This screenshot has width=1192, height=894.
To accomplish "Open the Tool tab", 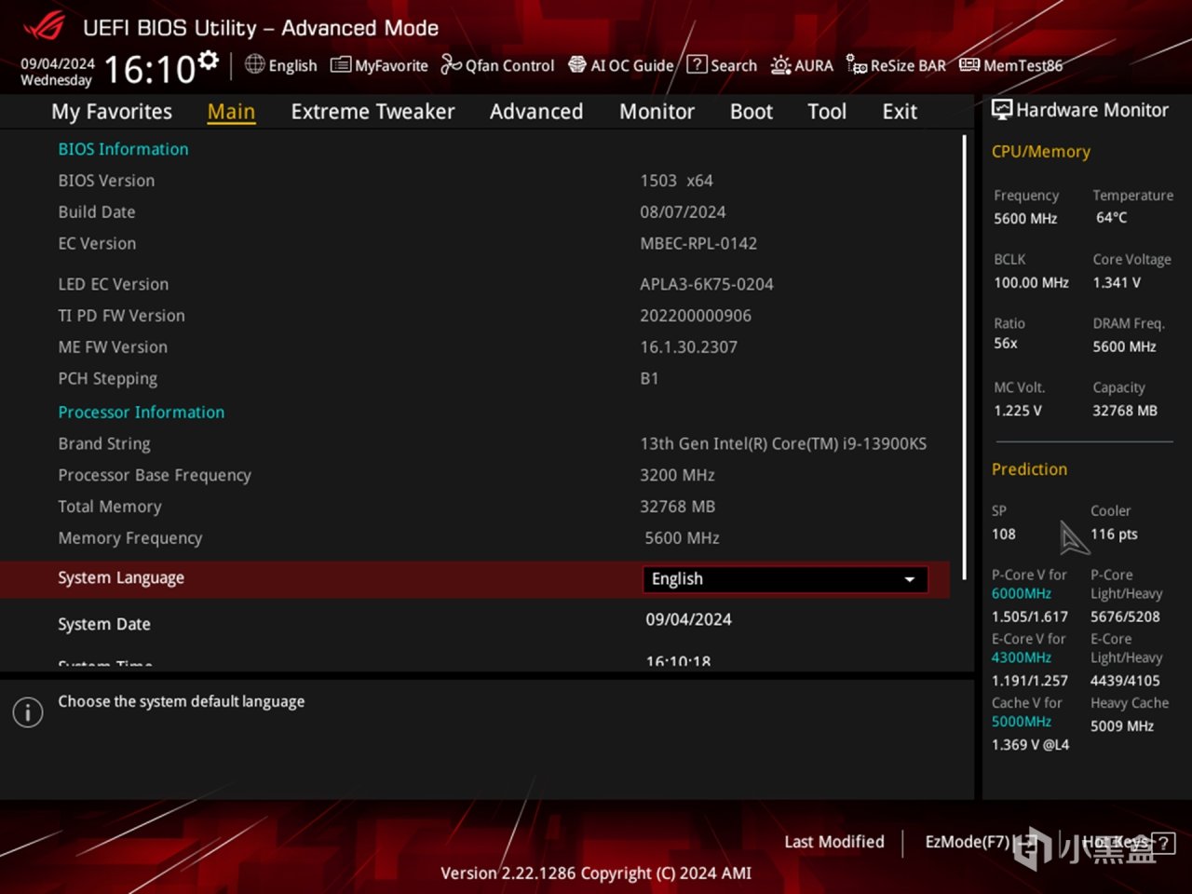I will click(x=827, y=112).
